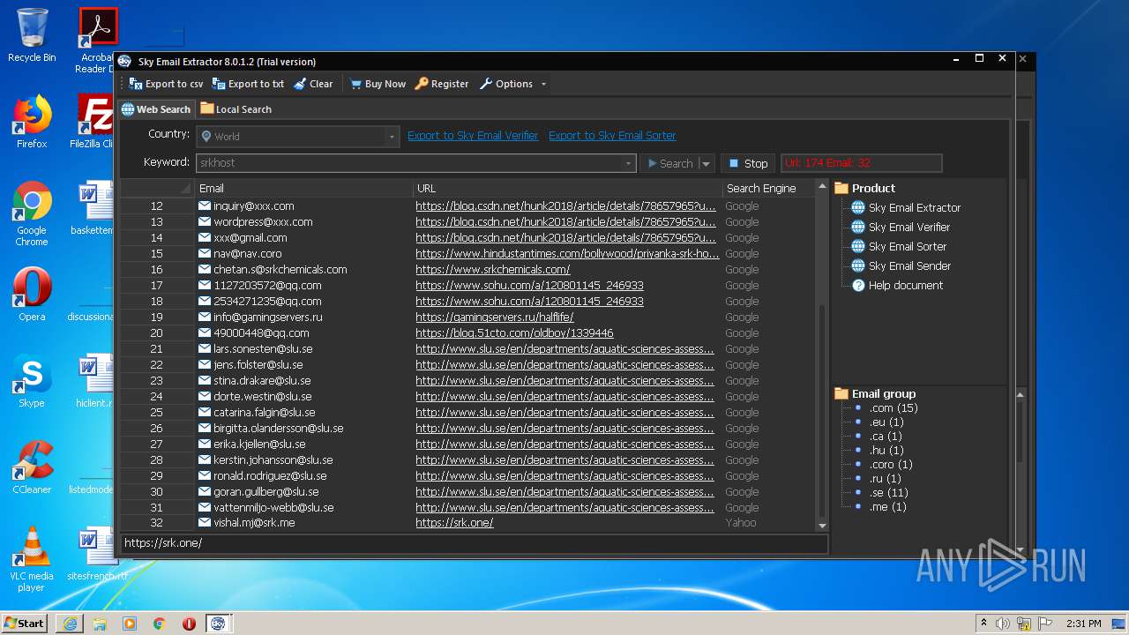This screenshot has height=635, width=1129.
Task: Select the .coro (1) email group
Action: click(891, 465)
